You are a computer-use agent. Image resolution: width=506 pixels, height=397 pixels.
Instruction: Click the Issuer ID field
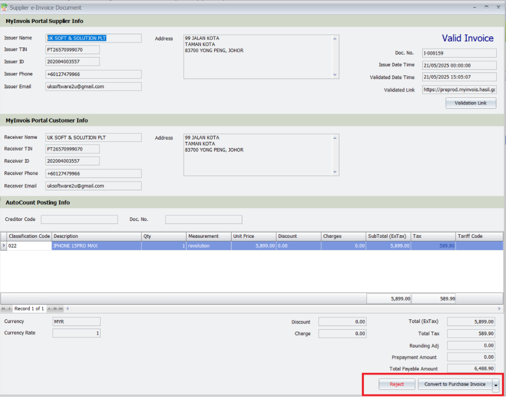click(73, 62)
